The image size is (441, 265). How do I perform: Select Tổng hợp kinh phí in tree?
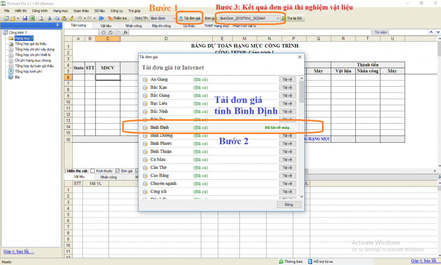coord(28,72)
